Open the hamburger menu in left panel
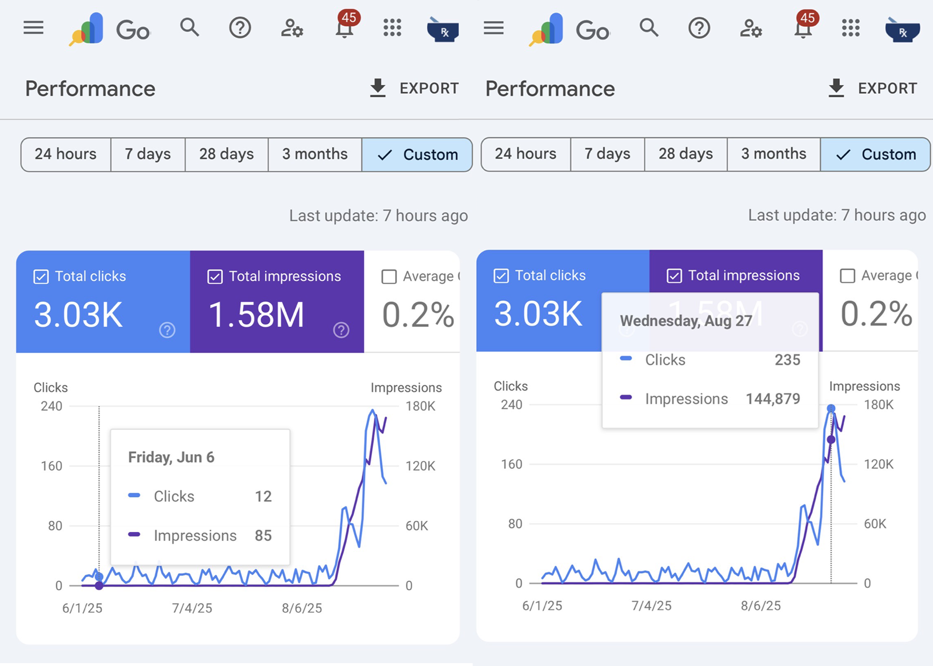 tap(33, 28)
